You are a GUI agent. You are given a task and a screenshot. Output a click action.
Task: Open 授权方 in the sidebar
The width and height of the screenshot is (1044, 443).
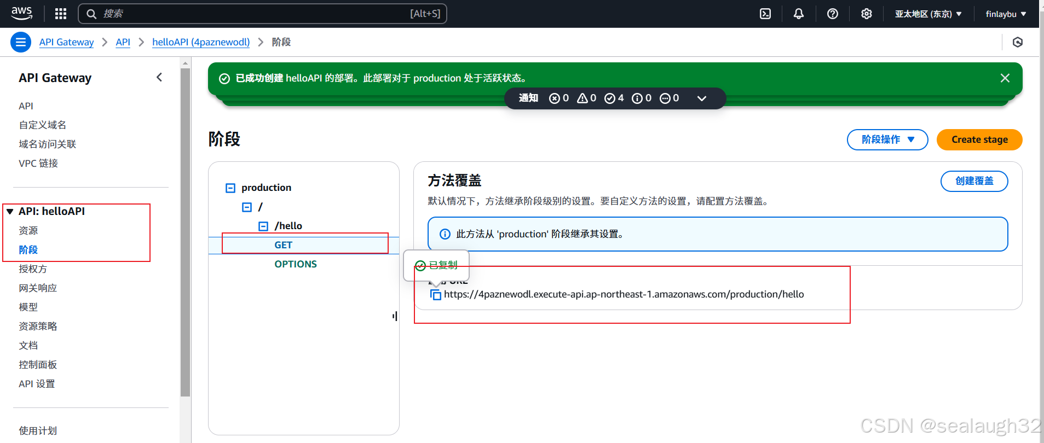[x=33, y=269]
